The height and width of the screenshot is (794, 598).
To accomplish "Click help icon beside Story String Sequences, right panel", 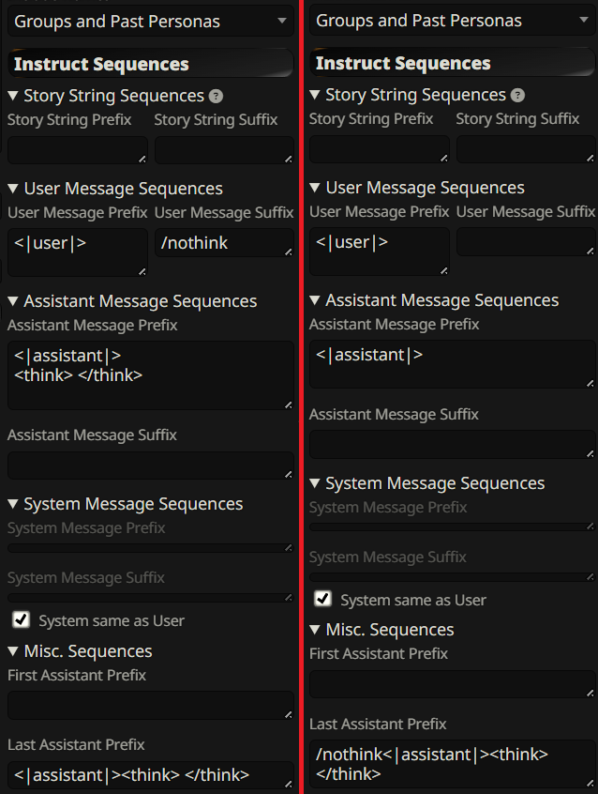I will click(x=518, y=96).
